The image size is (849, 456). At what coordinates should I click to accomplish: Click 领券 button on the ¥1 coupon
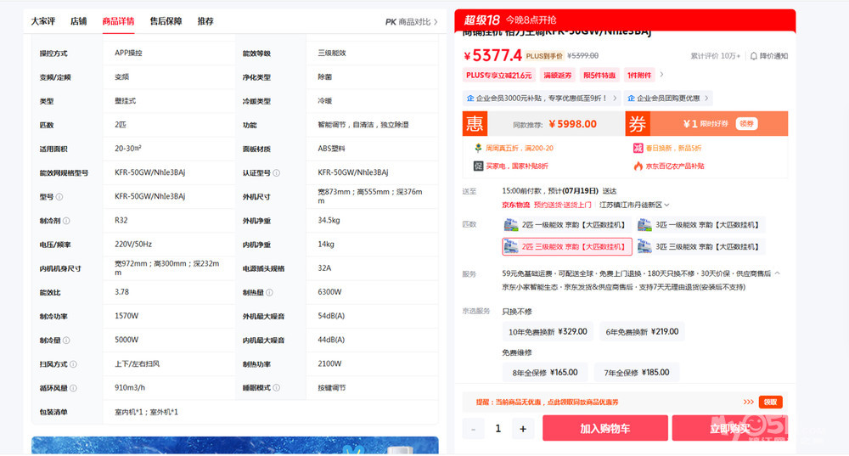746,124
